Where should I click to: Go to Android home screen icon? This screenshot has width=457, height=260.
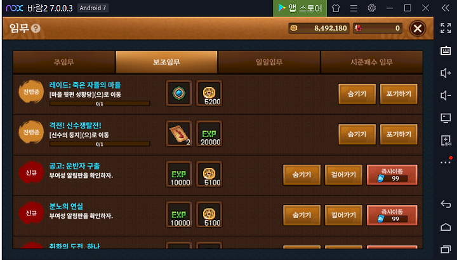pyautogui.click(x=446, y=227)
